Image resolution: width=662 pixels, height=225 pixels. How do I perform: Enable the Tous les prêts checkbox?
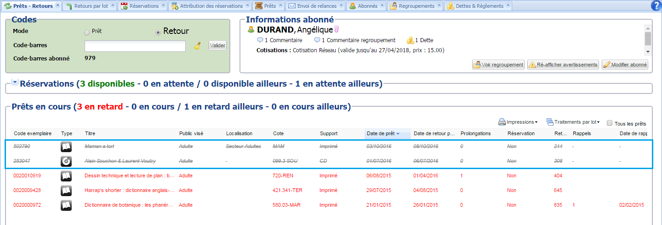[610, 123]
